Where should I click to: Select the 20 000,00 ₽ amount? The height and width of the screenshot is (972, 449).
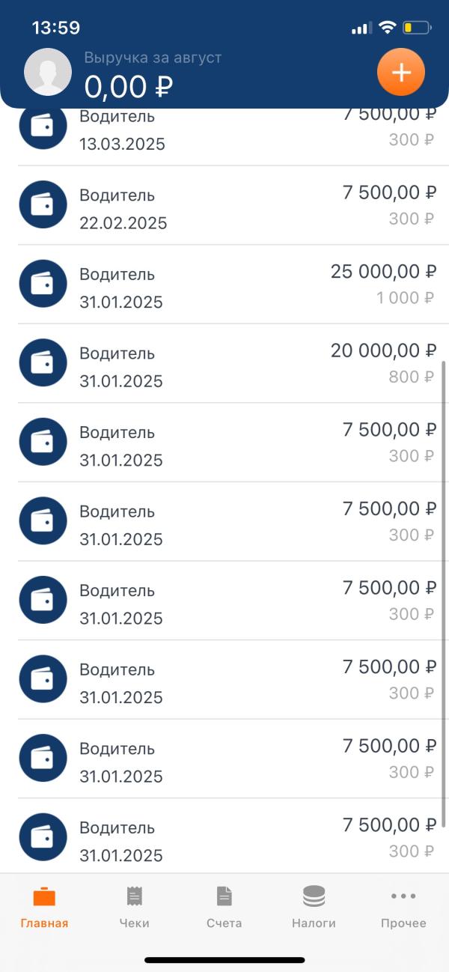pos(383,350)
